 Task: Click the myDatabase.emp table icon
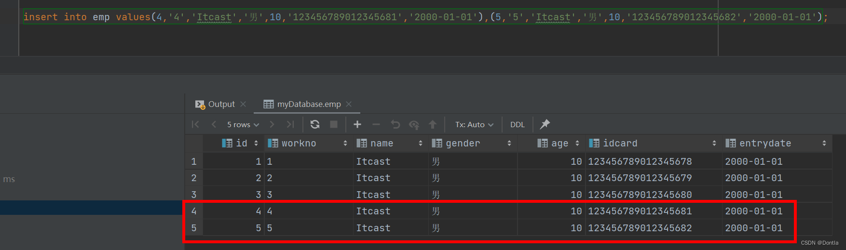269,104
